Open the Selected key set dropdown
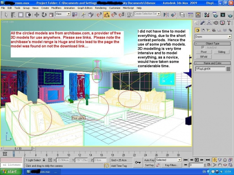234x175 pixels. [168, 160]
